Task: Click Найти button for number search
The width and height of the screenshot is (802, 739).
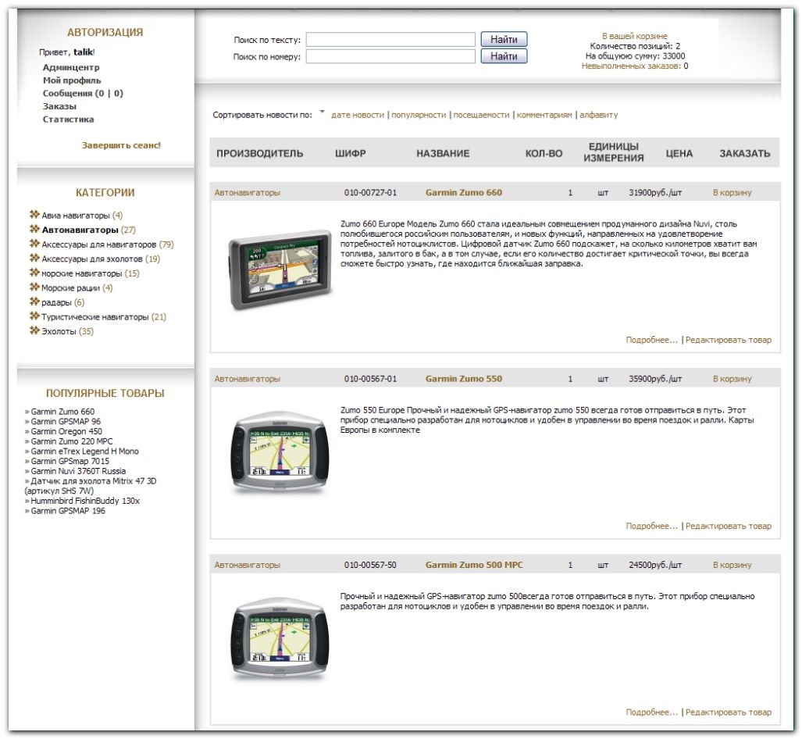Action: 504,56
